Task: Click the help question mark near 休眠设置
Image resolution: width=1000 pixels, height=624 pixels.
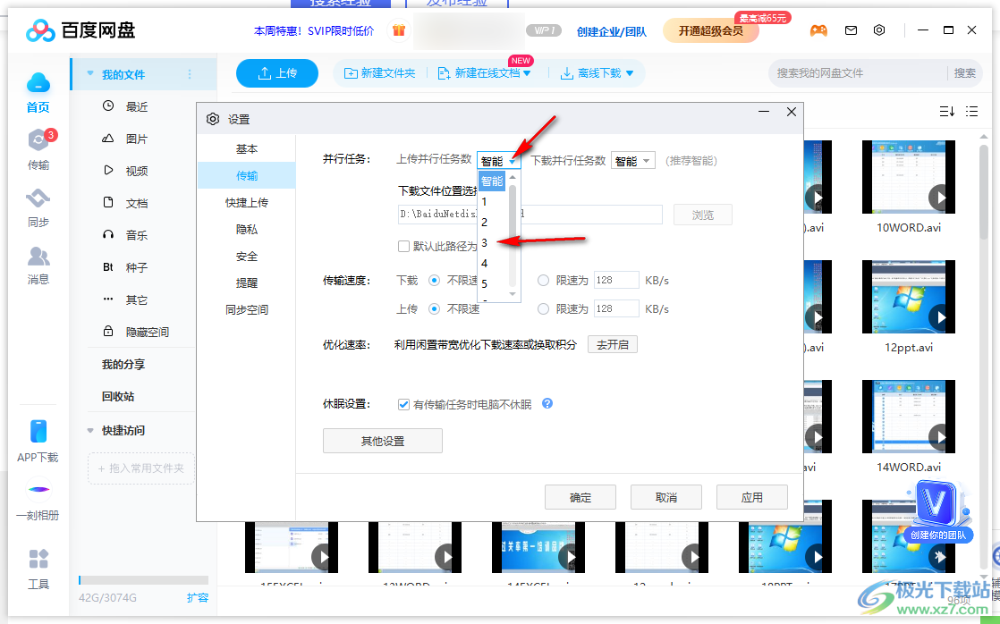Action: pos(547,403)
